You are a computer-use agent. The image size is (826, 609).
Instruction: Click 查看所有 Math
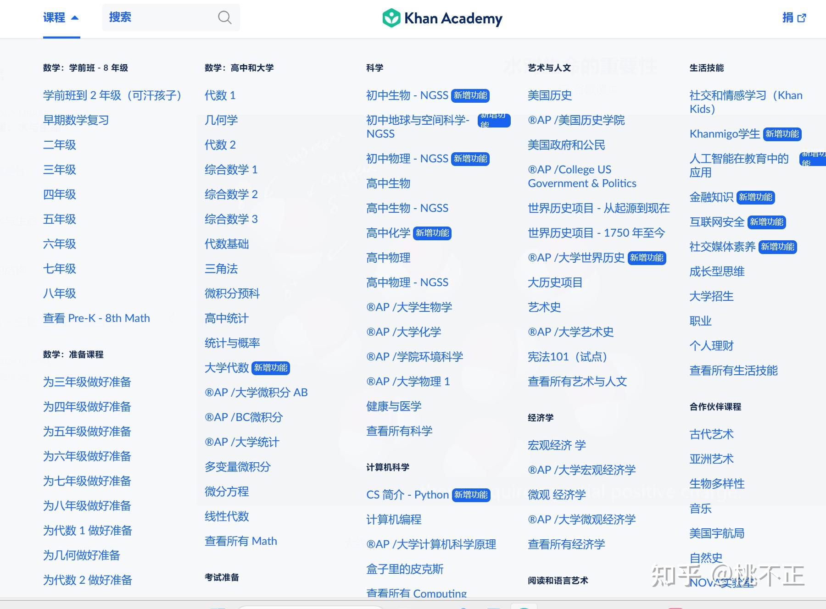coord(241,541)
